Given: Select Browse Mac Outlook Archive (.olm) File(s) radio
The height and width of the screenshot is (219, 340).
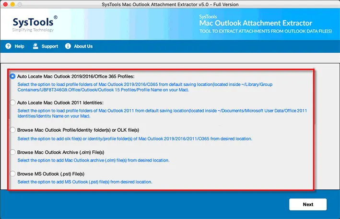Looking at the screenshot, I should 12,152.
